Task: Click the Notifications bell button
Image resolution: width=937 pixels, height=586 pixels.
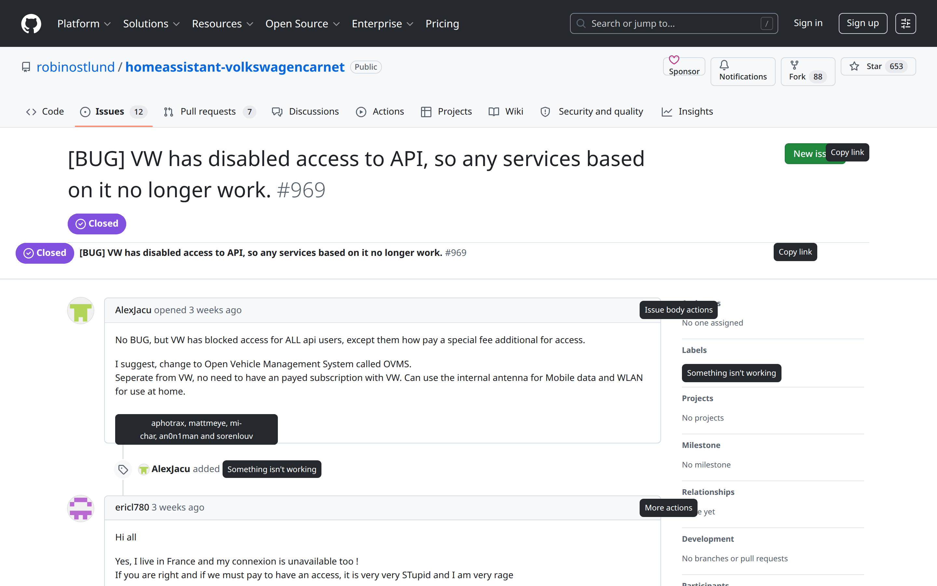Action: pyautogui.click(x=743, y=71)
